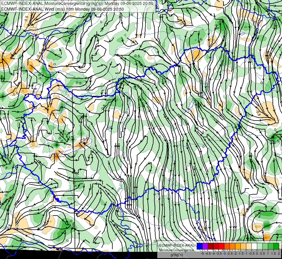
Task: Pick the pale cream legend swatch beside white
Action: 249,246
